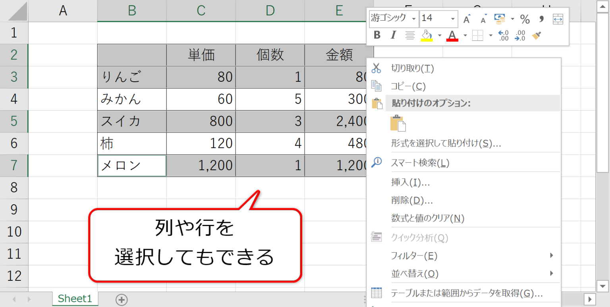The height and width of the screenshot is (307, 610).
Task: Apply borders using the borders icon
Action: (477, 35)
